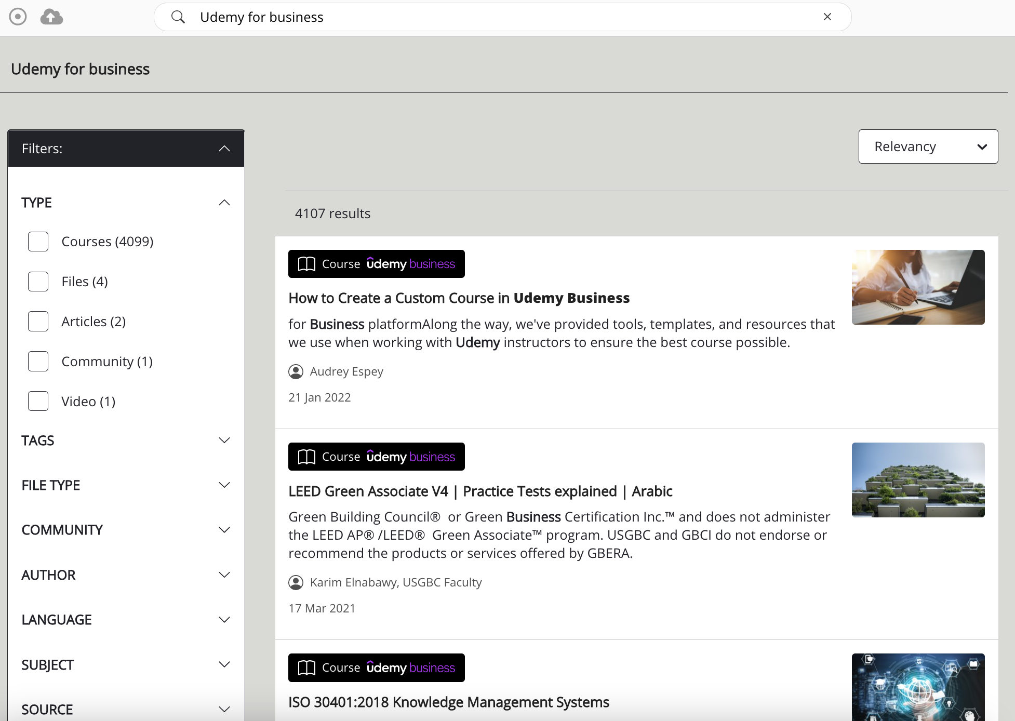This screenshot has height=721, width=1015.
Task: Check the Video (1) type filter
Action: pyautogui.click(x=38, y=401)
